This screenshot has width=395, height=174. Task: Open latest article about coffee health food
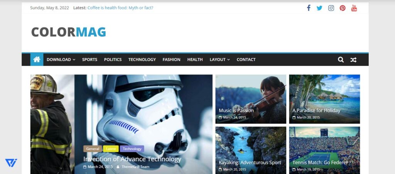pos(120,8)
